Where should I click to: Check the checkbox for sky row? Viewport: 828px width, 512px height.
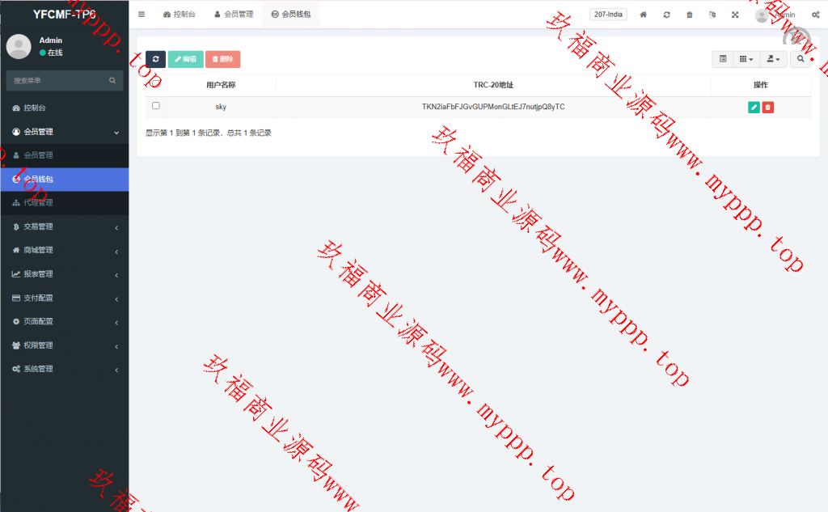(156, 106)
